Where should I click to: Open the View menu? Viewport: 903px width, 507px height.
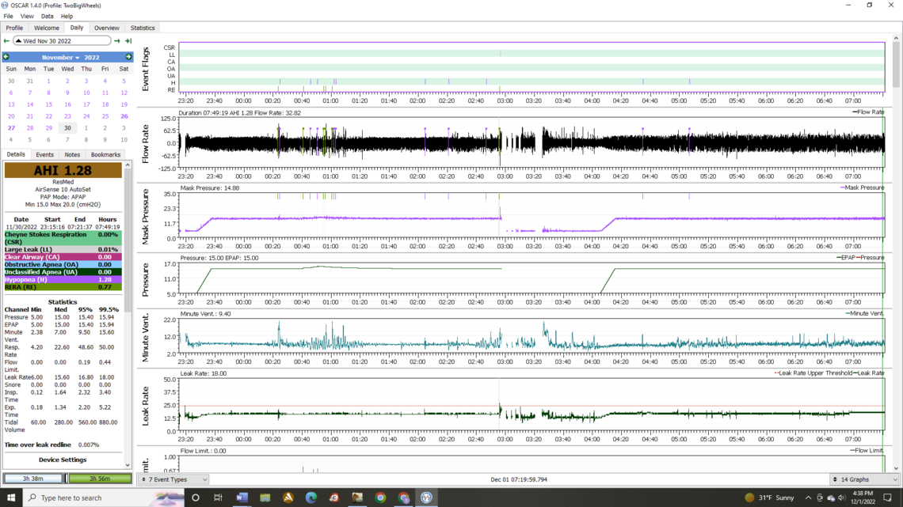pos(26,16)
